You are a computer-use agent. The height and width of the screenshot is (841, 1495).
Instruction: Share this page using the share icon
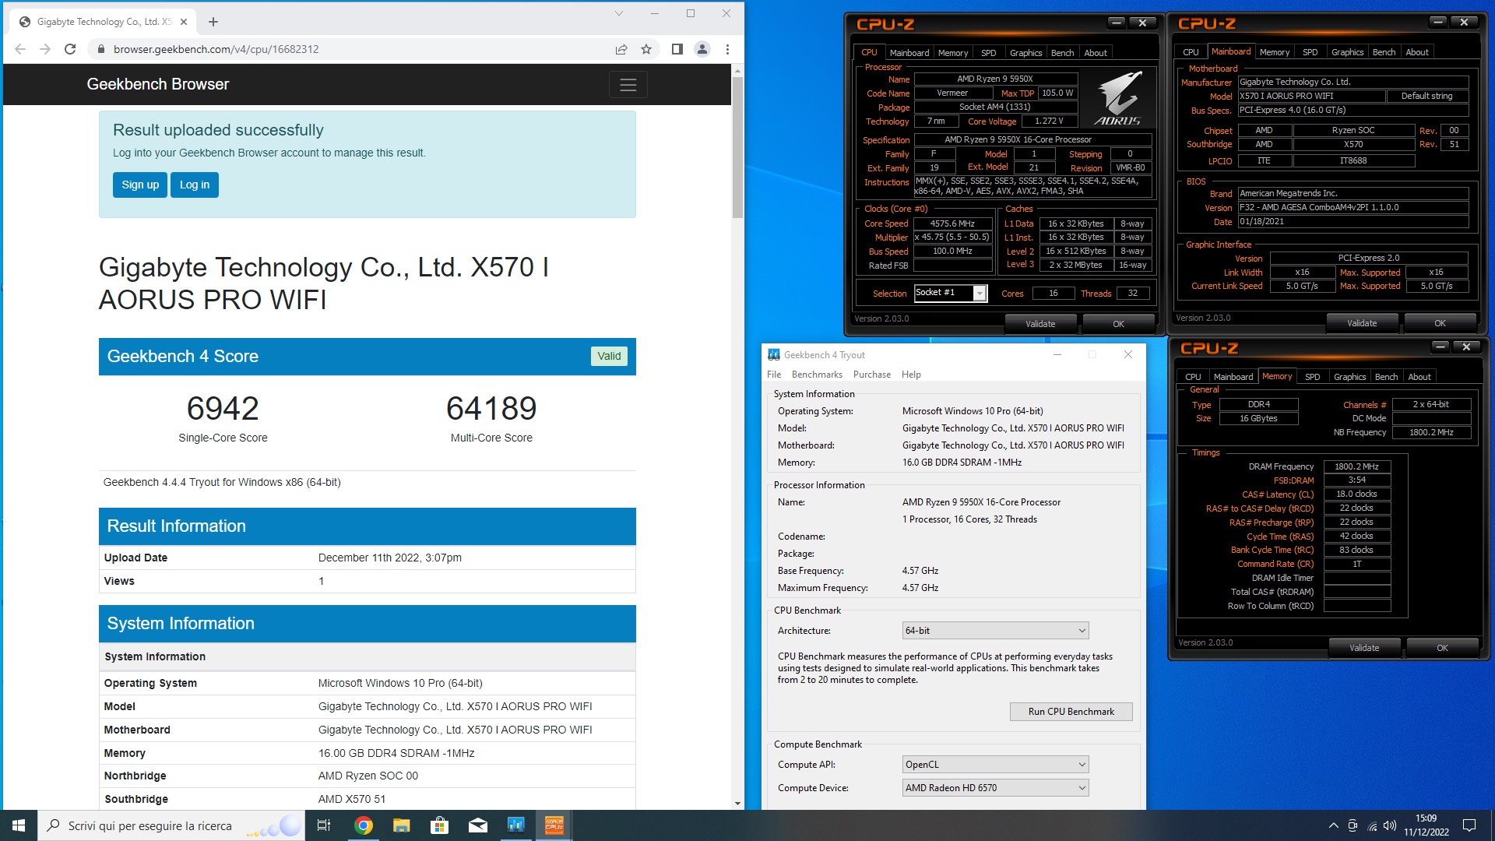(x=621, y=49)
